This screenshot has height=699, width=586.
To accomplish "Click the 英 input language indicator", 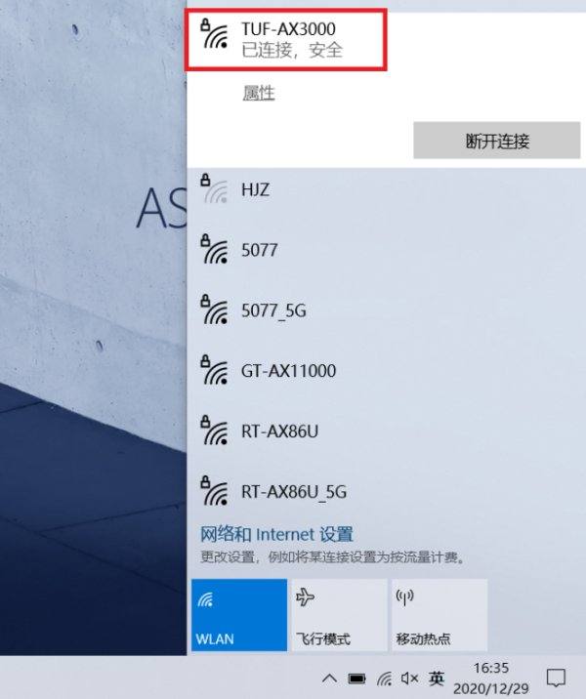I will coord(437,678).
